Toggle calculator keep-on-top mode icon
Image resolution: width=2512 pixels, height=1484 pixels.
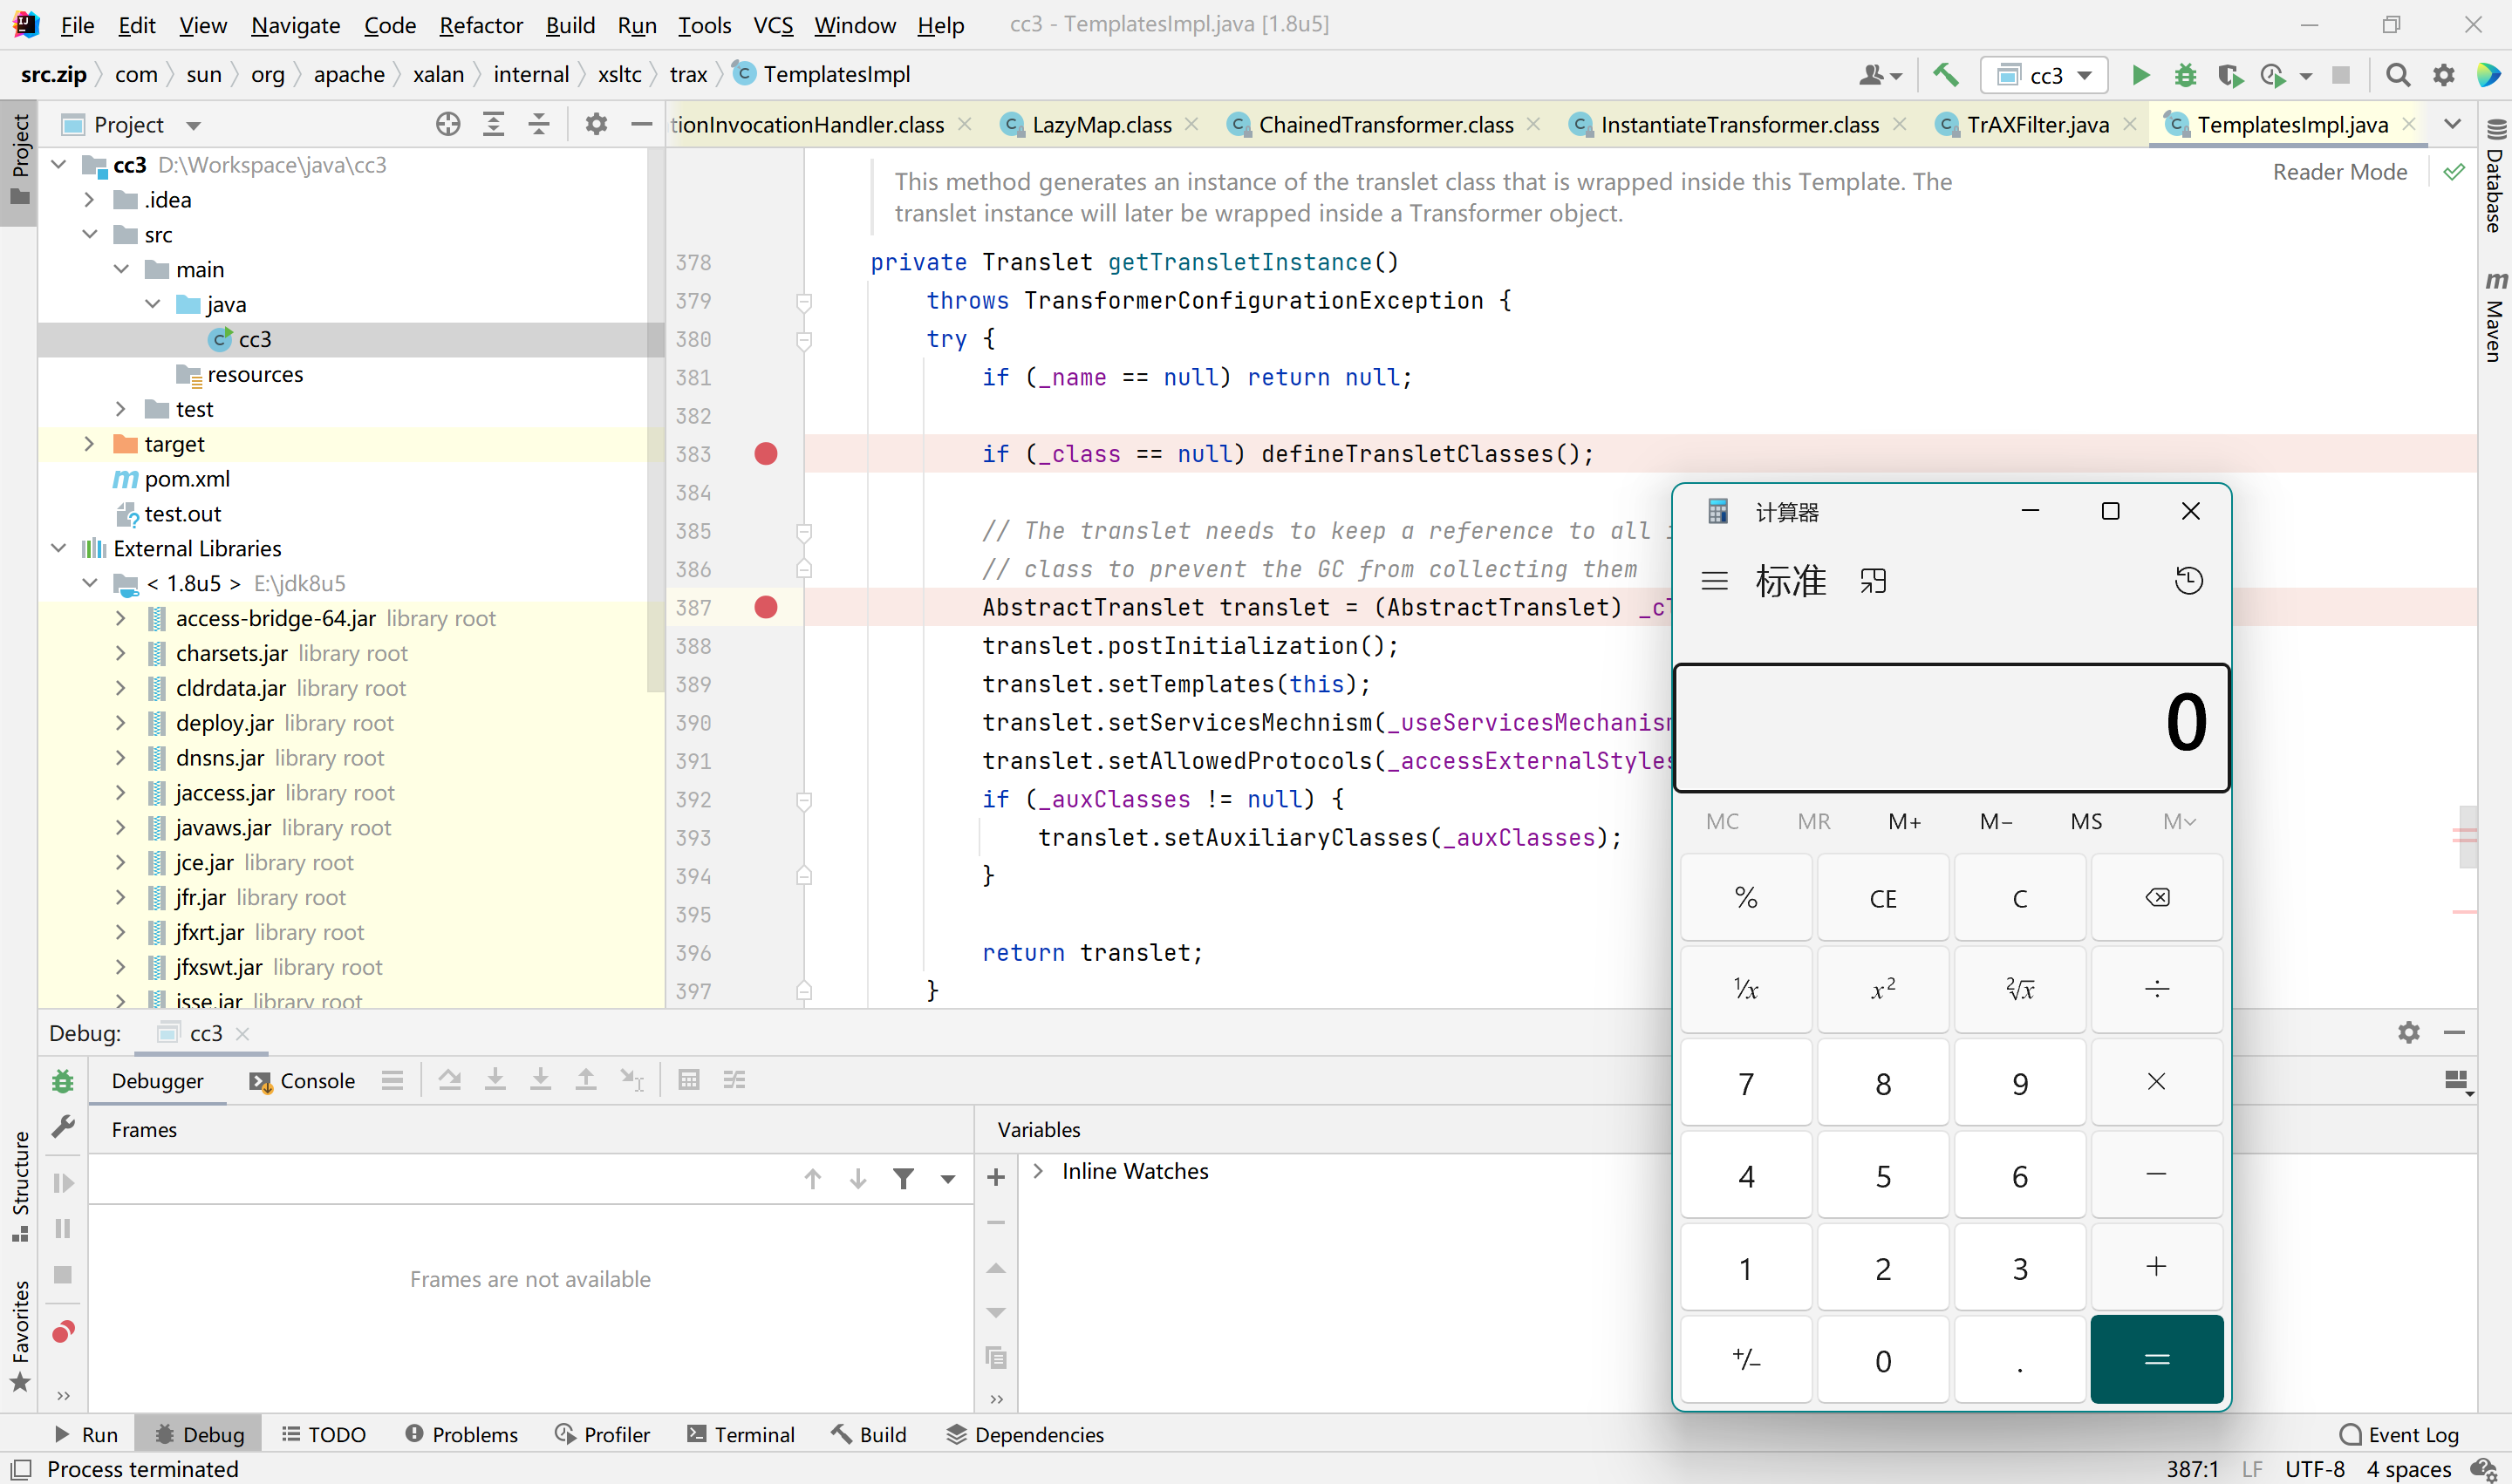1873,581
